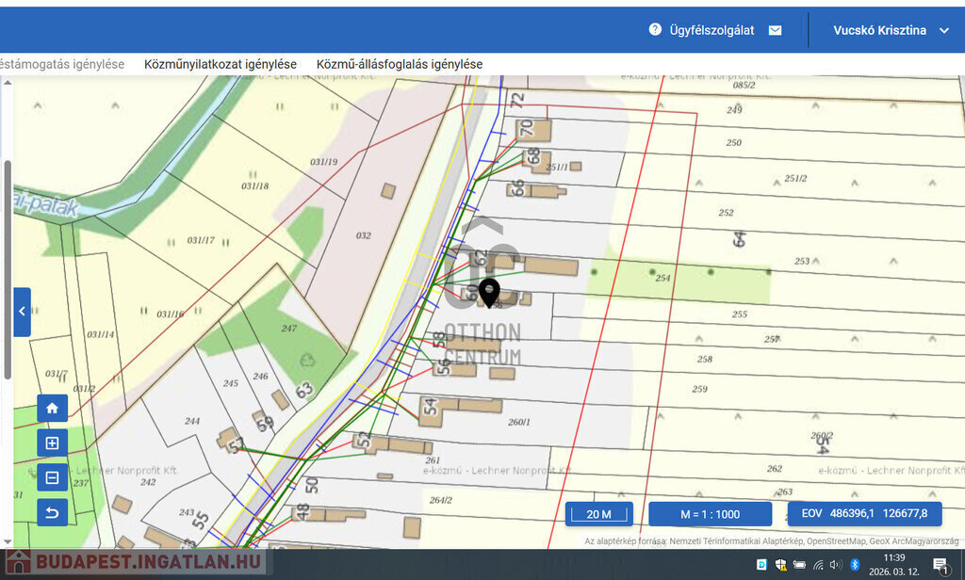Select Közmű-állásfoglalás igénylése menu item
Image resolution: width=965 pixels, height=580 pixels.
[x=400, y=64]
